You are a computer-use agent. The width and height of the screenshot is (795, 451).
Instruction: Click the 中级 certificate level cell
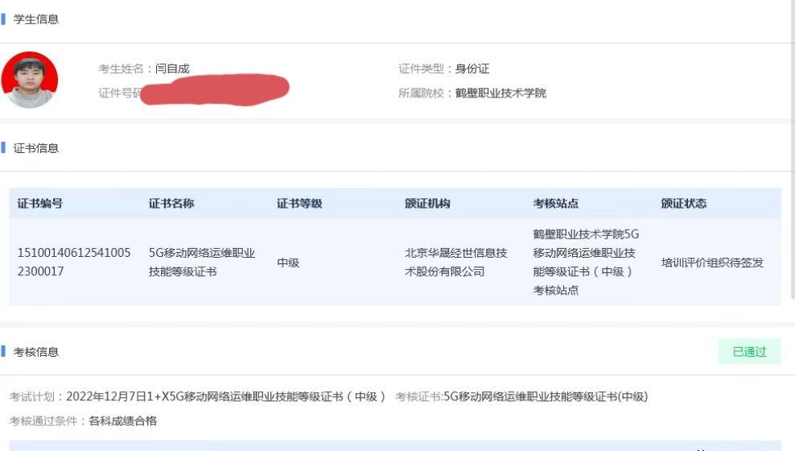coord(288,263)
